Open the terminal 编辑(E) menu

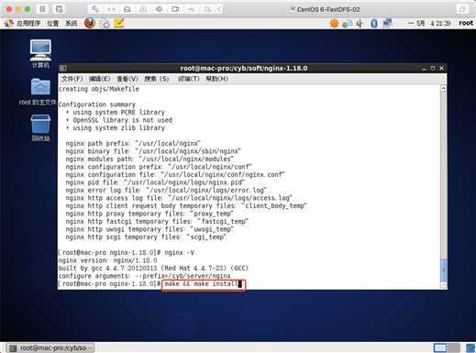click(x=99, y=79)
